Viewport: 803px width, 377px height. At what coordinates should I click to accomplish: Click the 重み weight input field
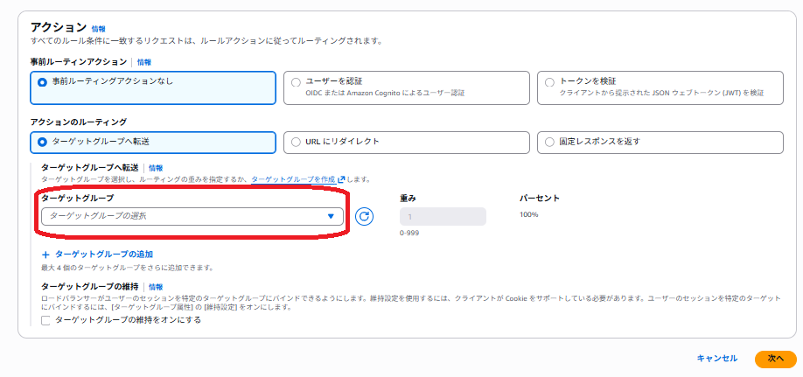443,217
